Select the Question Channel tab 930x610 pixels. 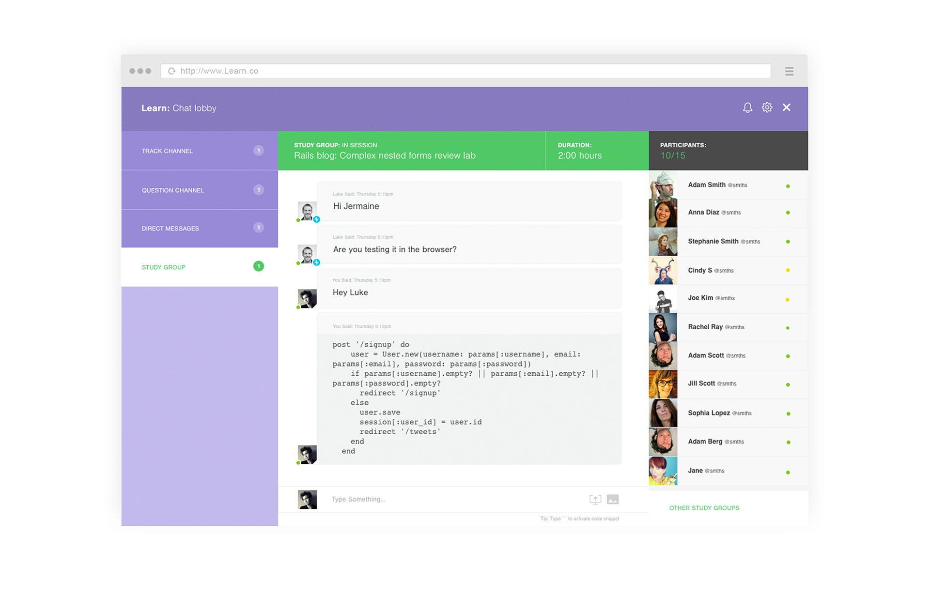click(x=200, y=190)
